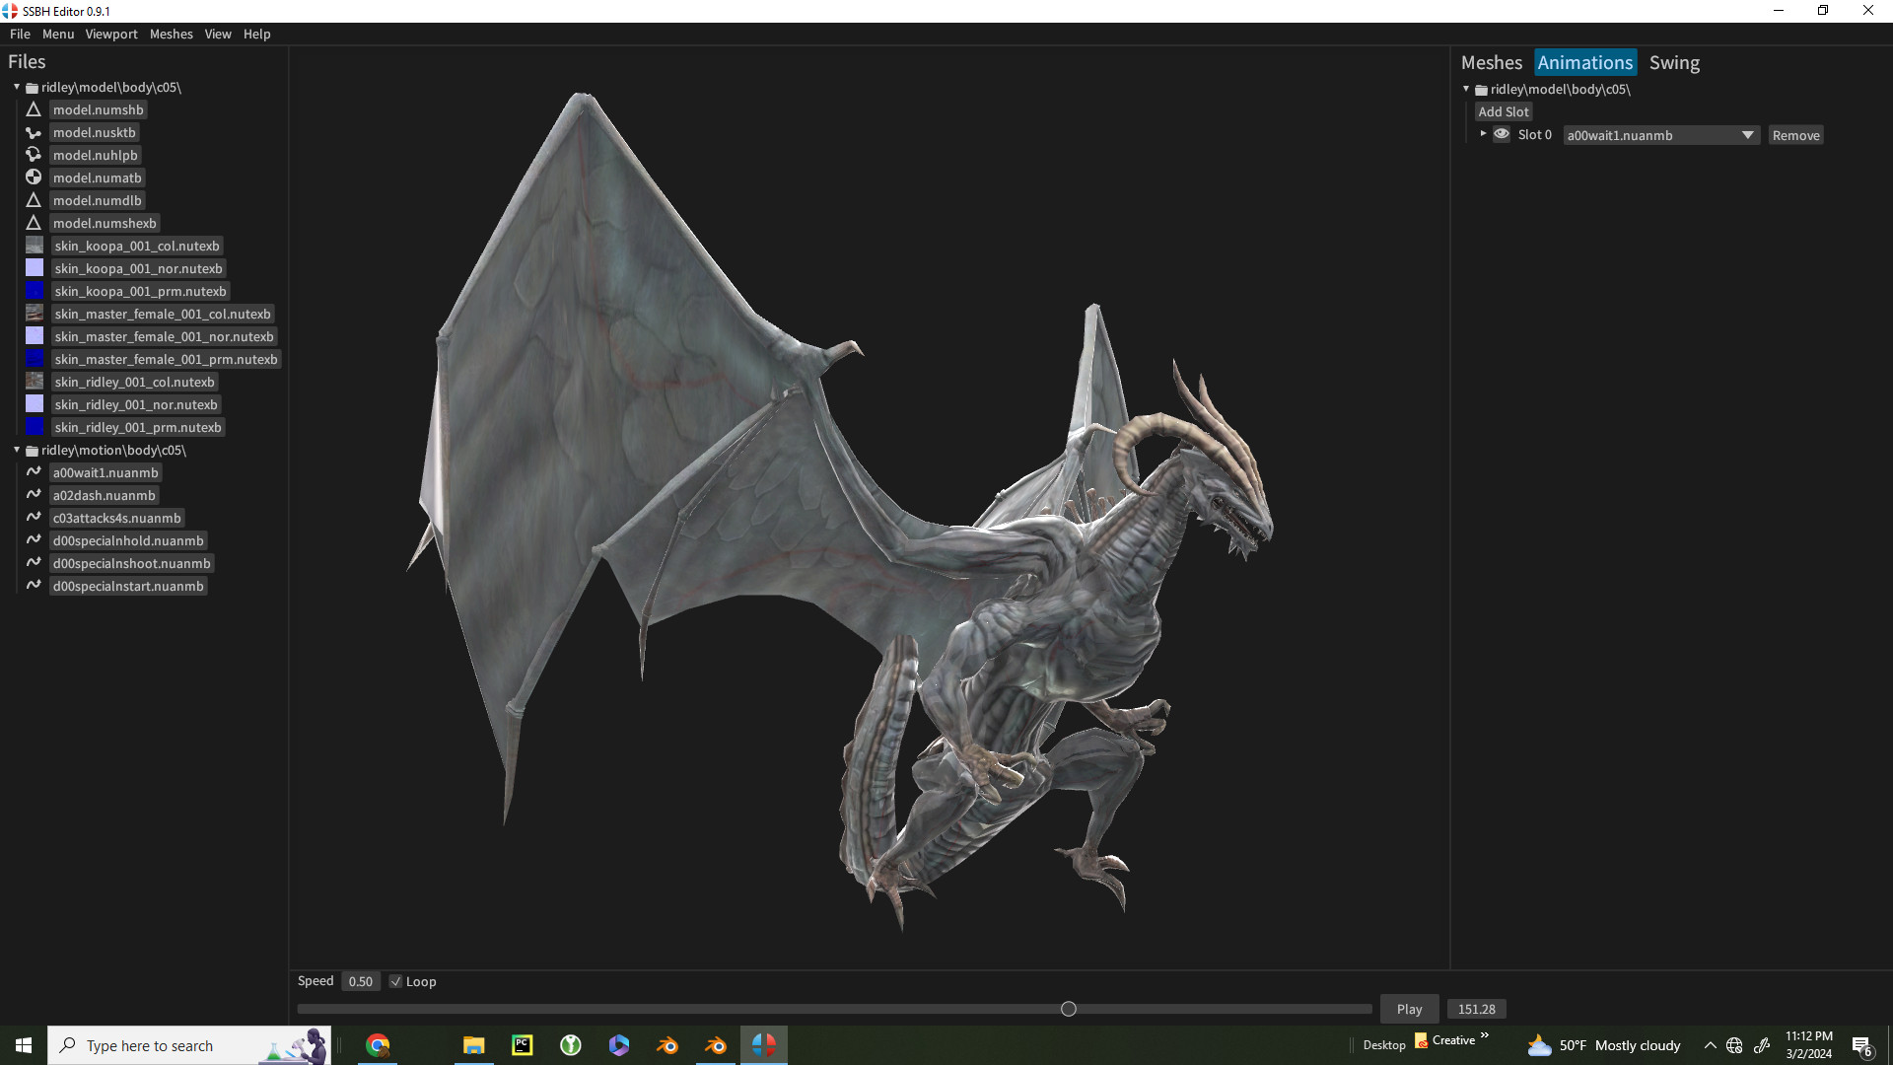Collapse the ridley\model\body\c05 folder
Screen dimensions: 1893x1065
click(x=15, y=87)
